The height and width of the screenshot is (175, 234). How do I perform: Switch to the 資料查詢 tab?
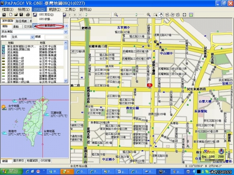[x=8, y=21]
